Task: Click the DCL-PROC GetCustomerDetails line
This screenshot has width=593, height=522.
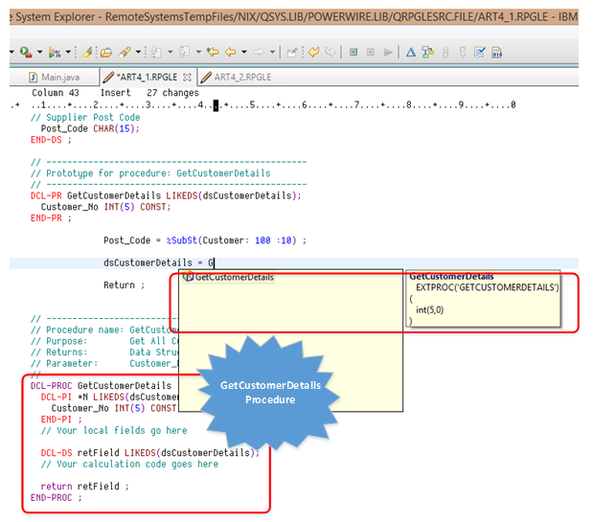Action: (101, 386)
